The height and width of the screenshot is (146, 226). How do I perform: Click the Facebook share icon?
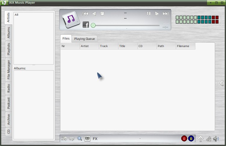86,25
